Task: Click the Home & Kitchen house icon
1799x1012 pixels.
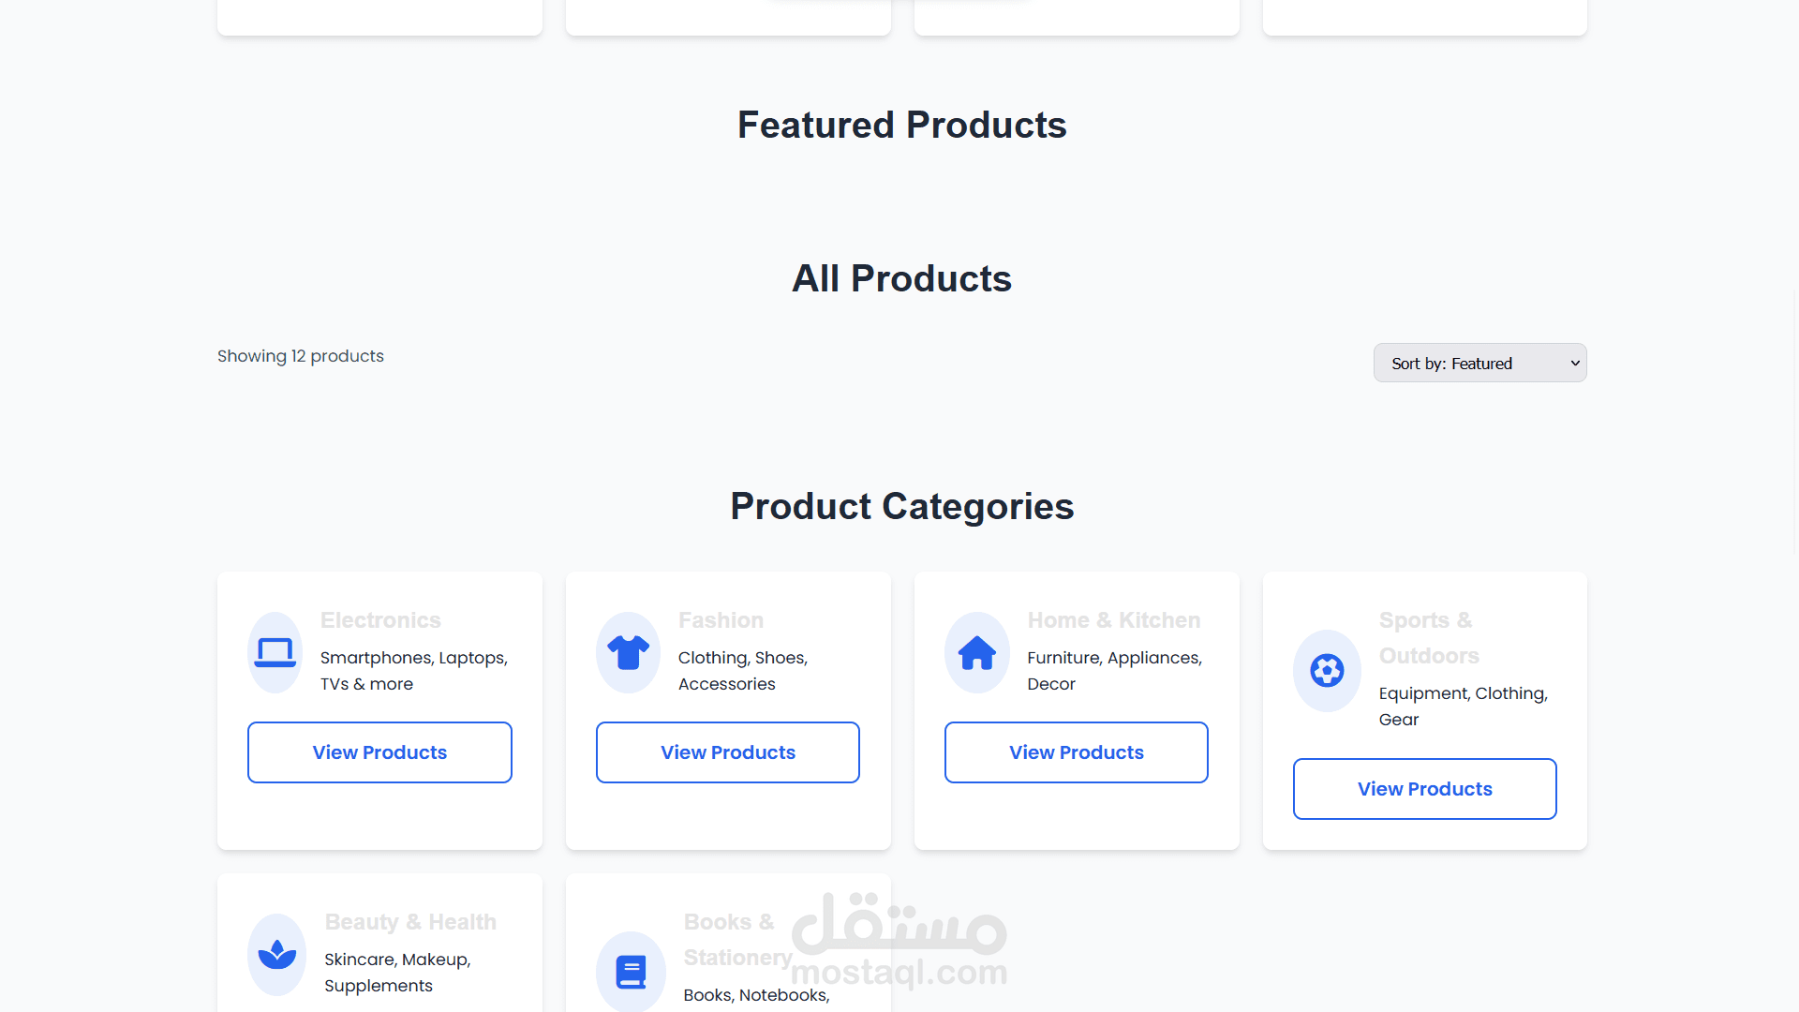Action: pos(976,652)
